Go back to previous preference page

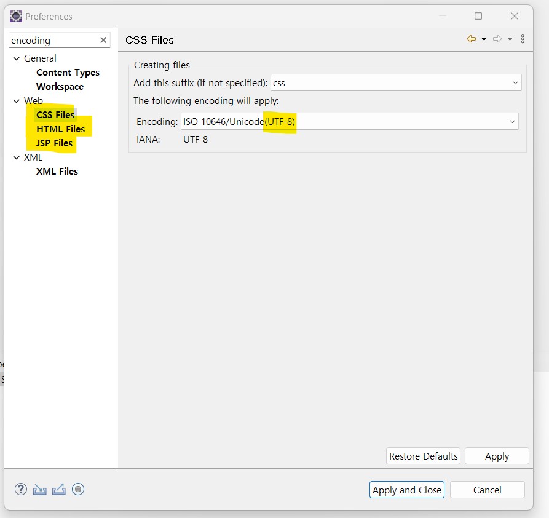(472, 39)
